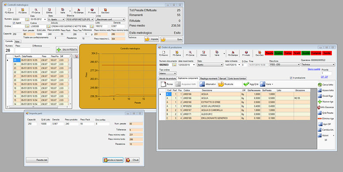The image size is (343, 172).
Task: Click the SALVA PESATA button
Action: point(67,50)
